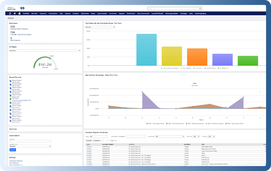This screenshot has width=271, height=171.
Task: Toggle the orange legend series in Sales Over Time
Action: click(x=155, y=124)
